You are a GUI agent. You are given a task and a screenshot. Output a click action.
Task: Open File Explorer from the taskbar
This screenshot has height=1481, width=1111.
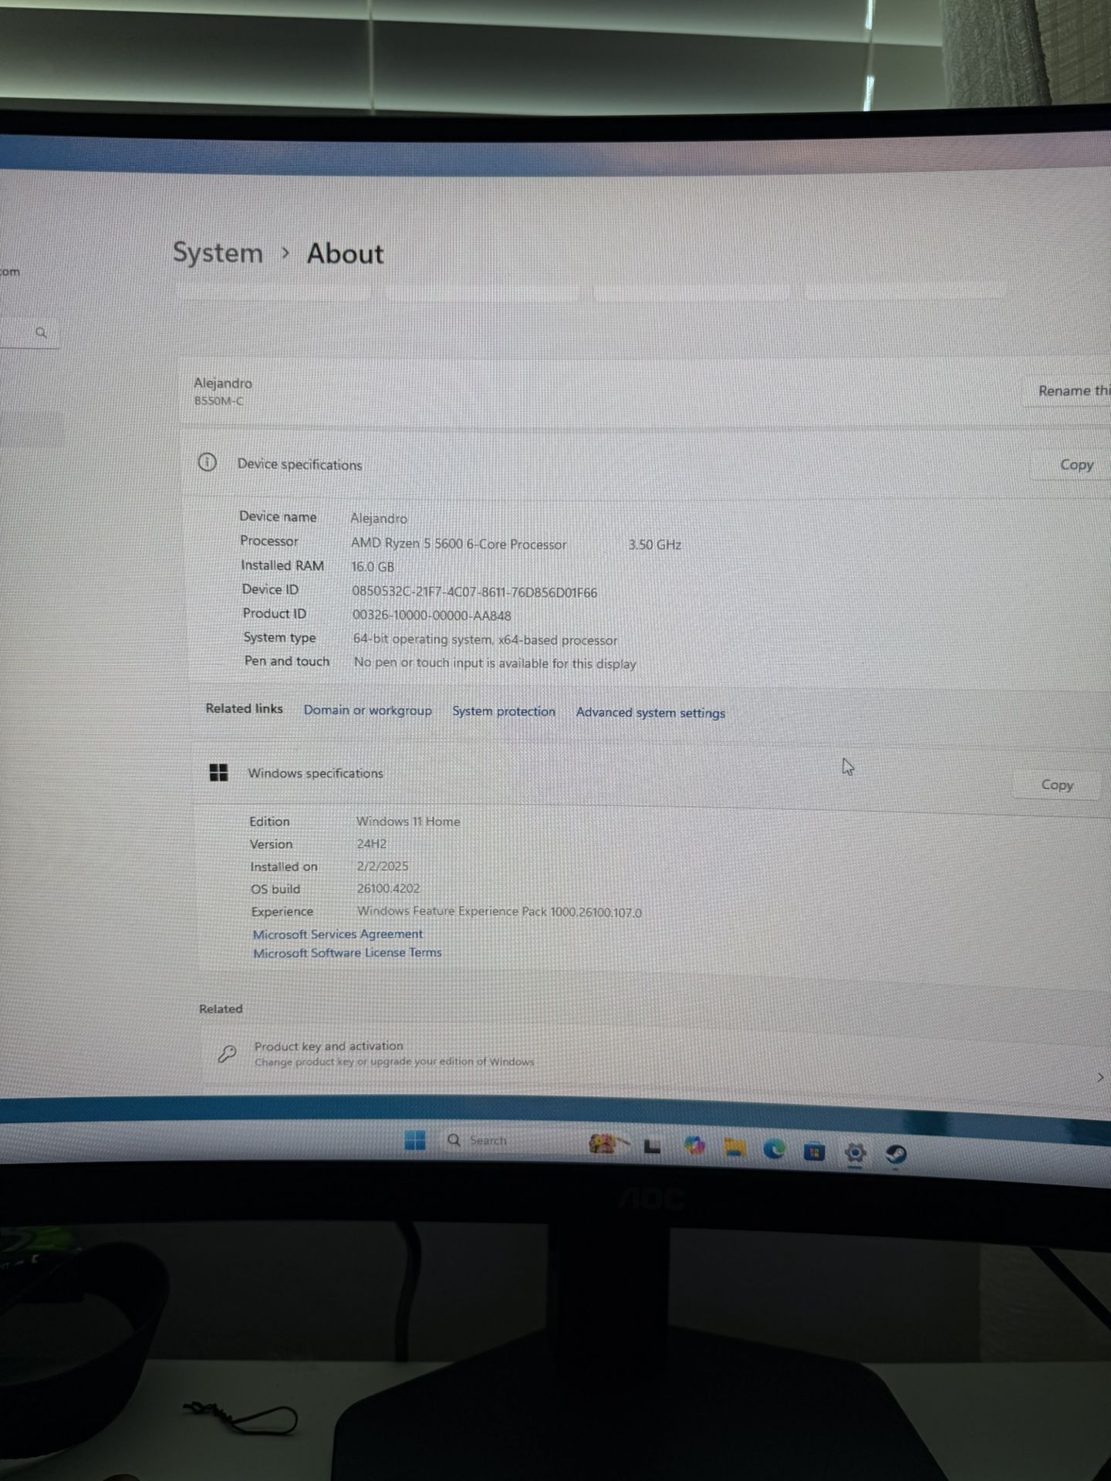coord(734,1149)
